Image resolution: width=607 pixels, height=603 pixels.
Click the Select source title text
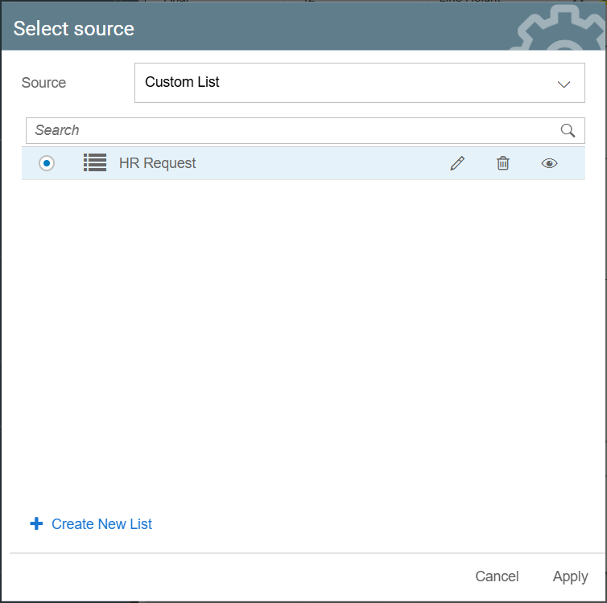click(x=74, y=29)
